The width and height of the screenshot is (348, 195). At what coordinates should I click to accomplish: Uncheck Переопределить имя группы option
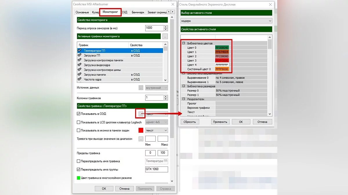pos(79,170)
